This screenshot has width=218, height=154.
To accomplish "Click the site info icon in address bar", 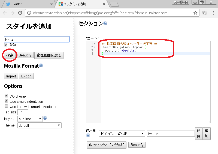I will tap(29, 13).
